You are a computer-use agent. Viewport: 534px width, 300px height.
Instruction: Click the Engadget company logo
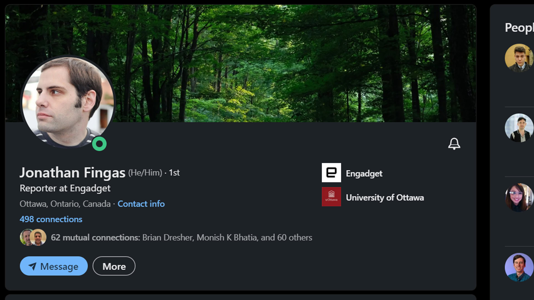tap(331, 173)
